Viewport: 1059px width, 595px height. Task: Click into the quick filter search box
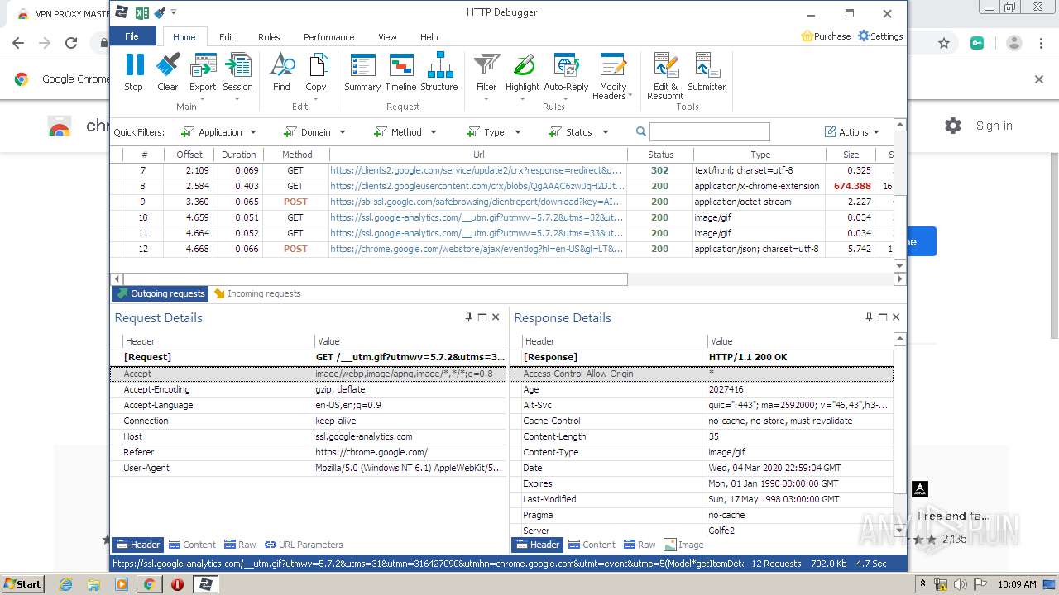[x=710, y=131]
